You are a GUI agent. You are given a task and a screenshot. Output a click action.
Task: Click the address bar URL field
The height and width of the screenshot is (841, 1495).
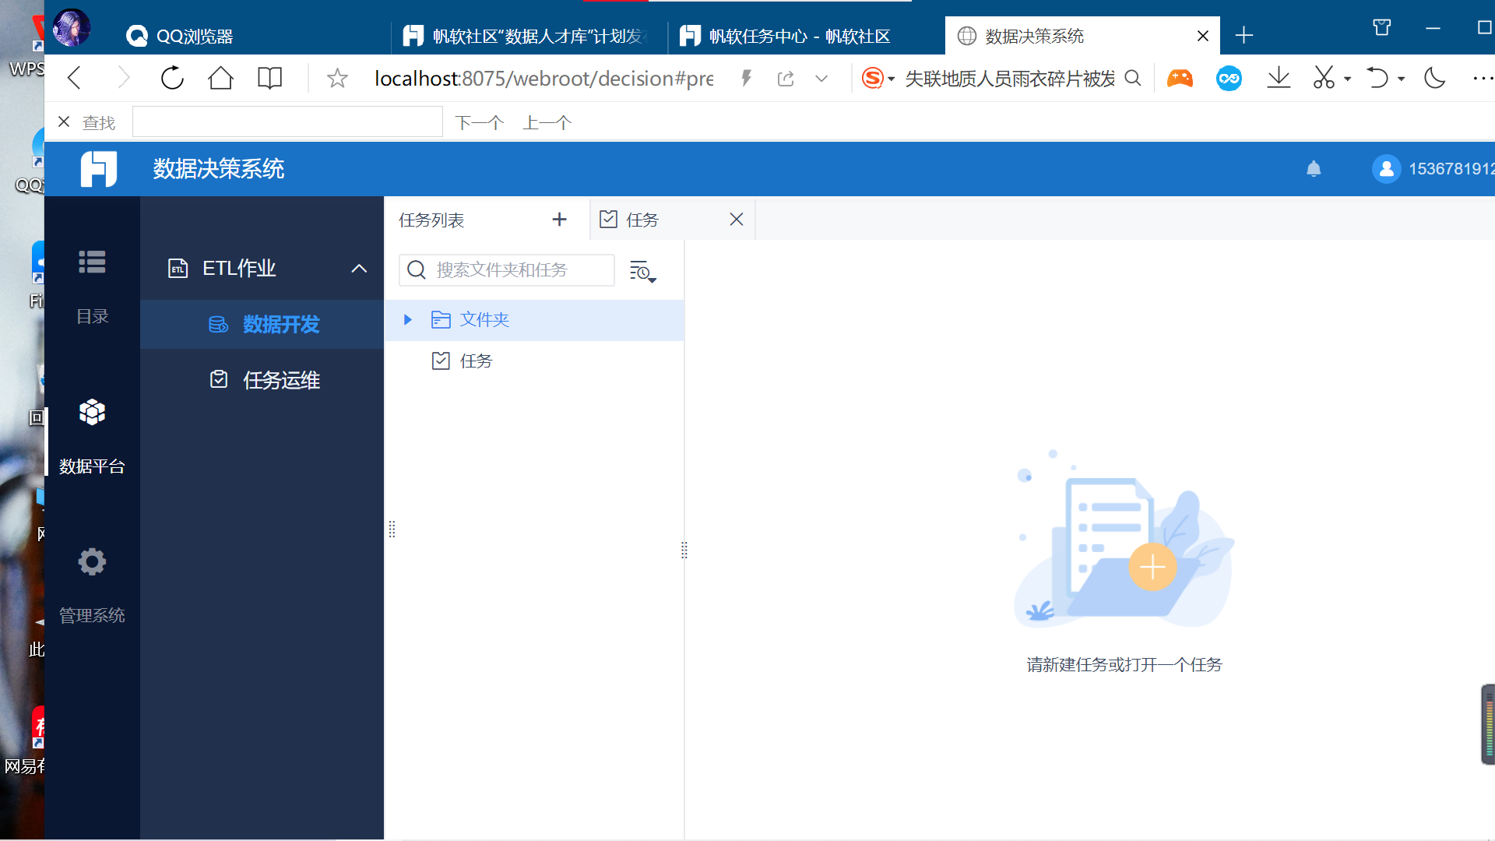click(543, 78)
